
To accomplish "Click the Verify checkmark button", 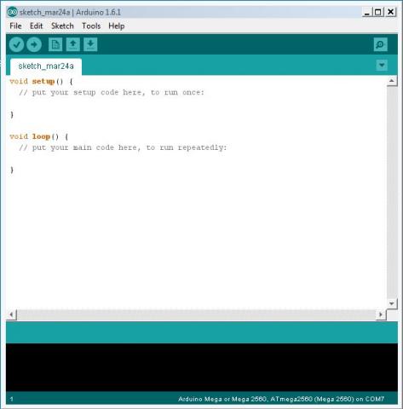I will point(16,44).
